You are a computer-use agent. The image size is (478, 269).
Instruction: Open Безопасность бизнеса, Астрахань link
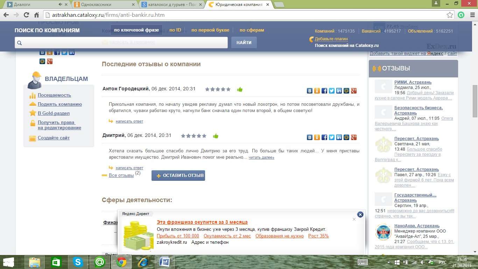419,110
